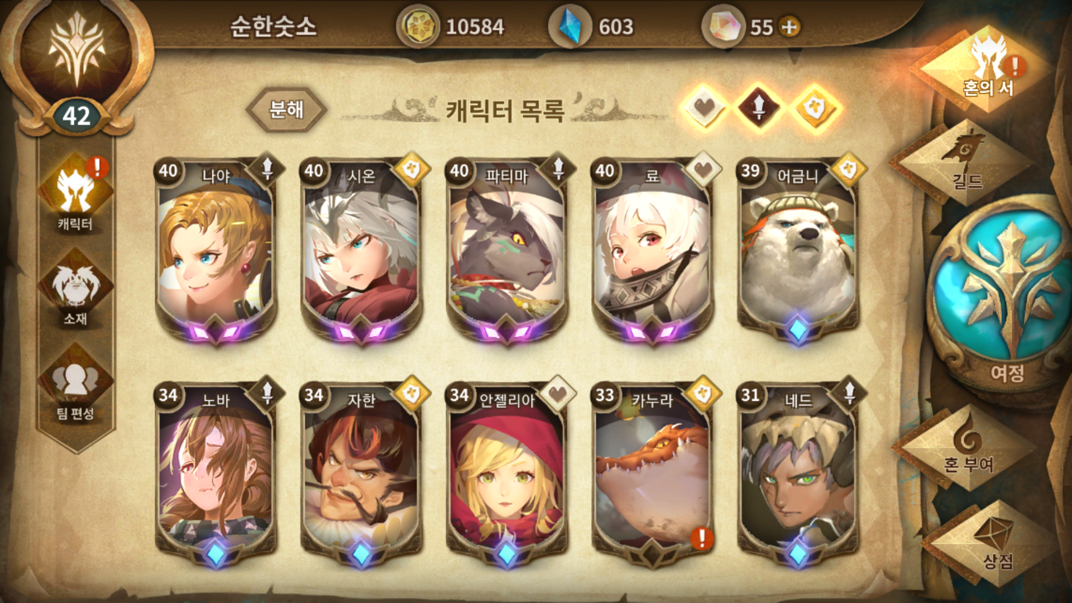1072x603 pixels.
Task: Toggle the shield type filter
Action: coord(815,107)
